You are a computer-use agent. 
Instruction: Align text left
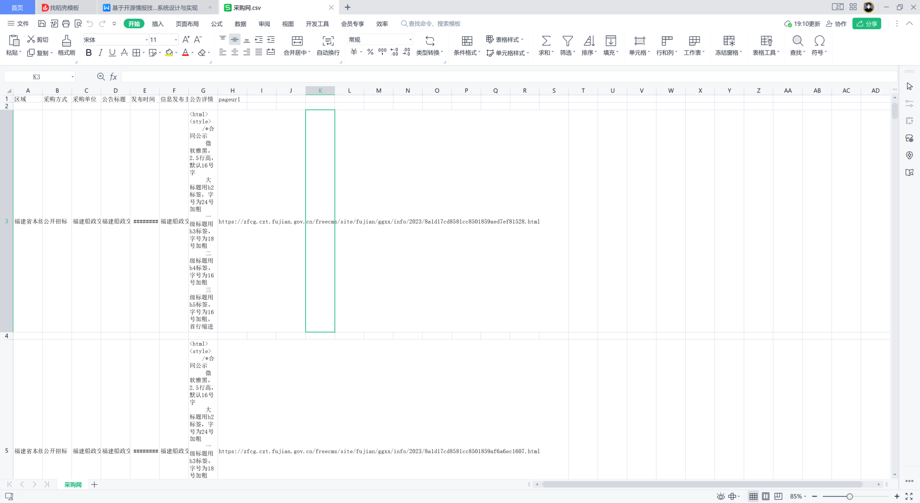223,52
